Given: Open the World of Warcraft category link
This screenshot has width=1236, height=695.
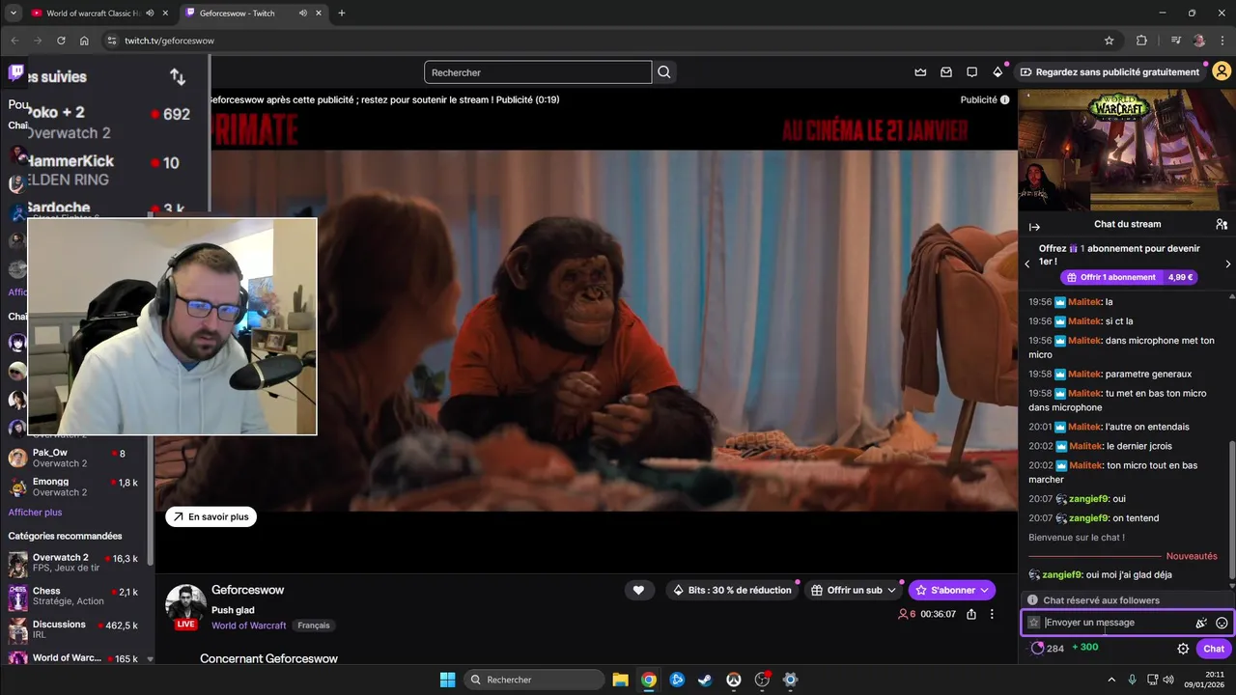Looking at the screenshot, I should [x=249, y=625].
